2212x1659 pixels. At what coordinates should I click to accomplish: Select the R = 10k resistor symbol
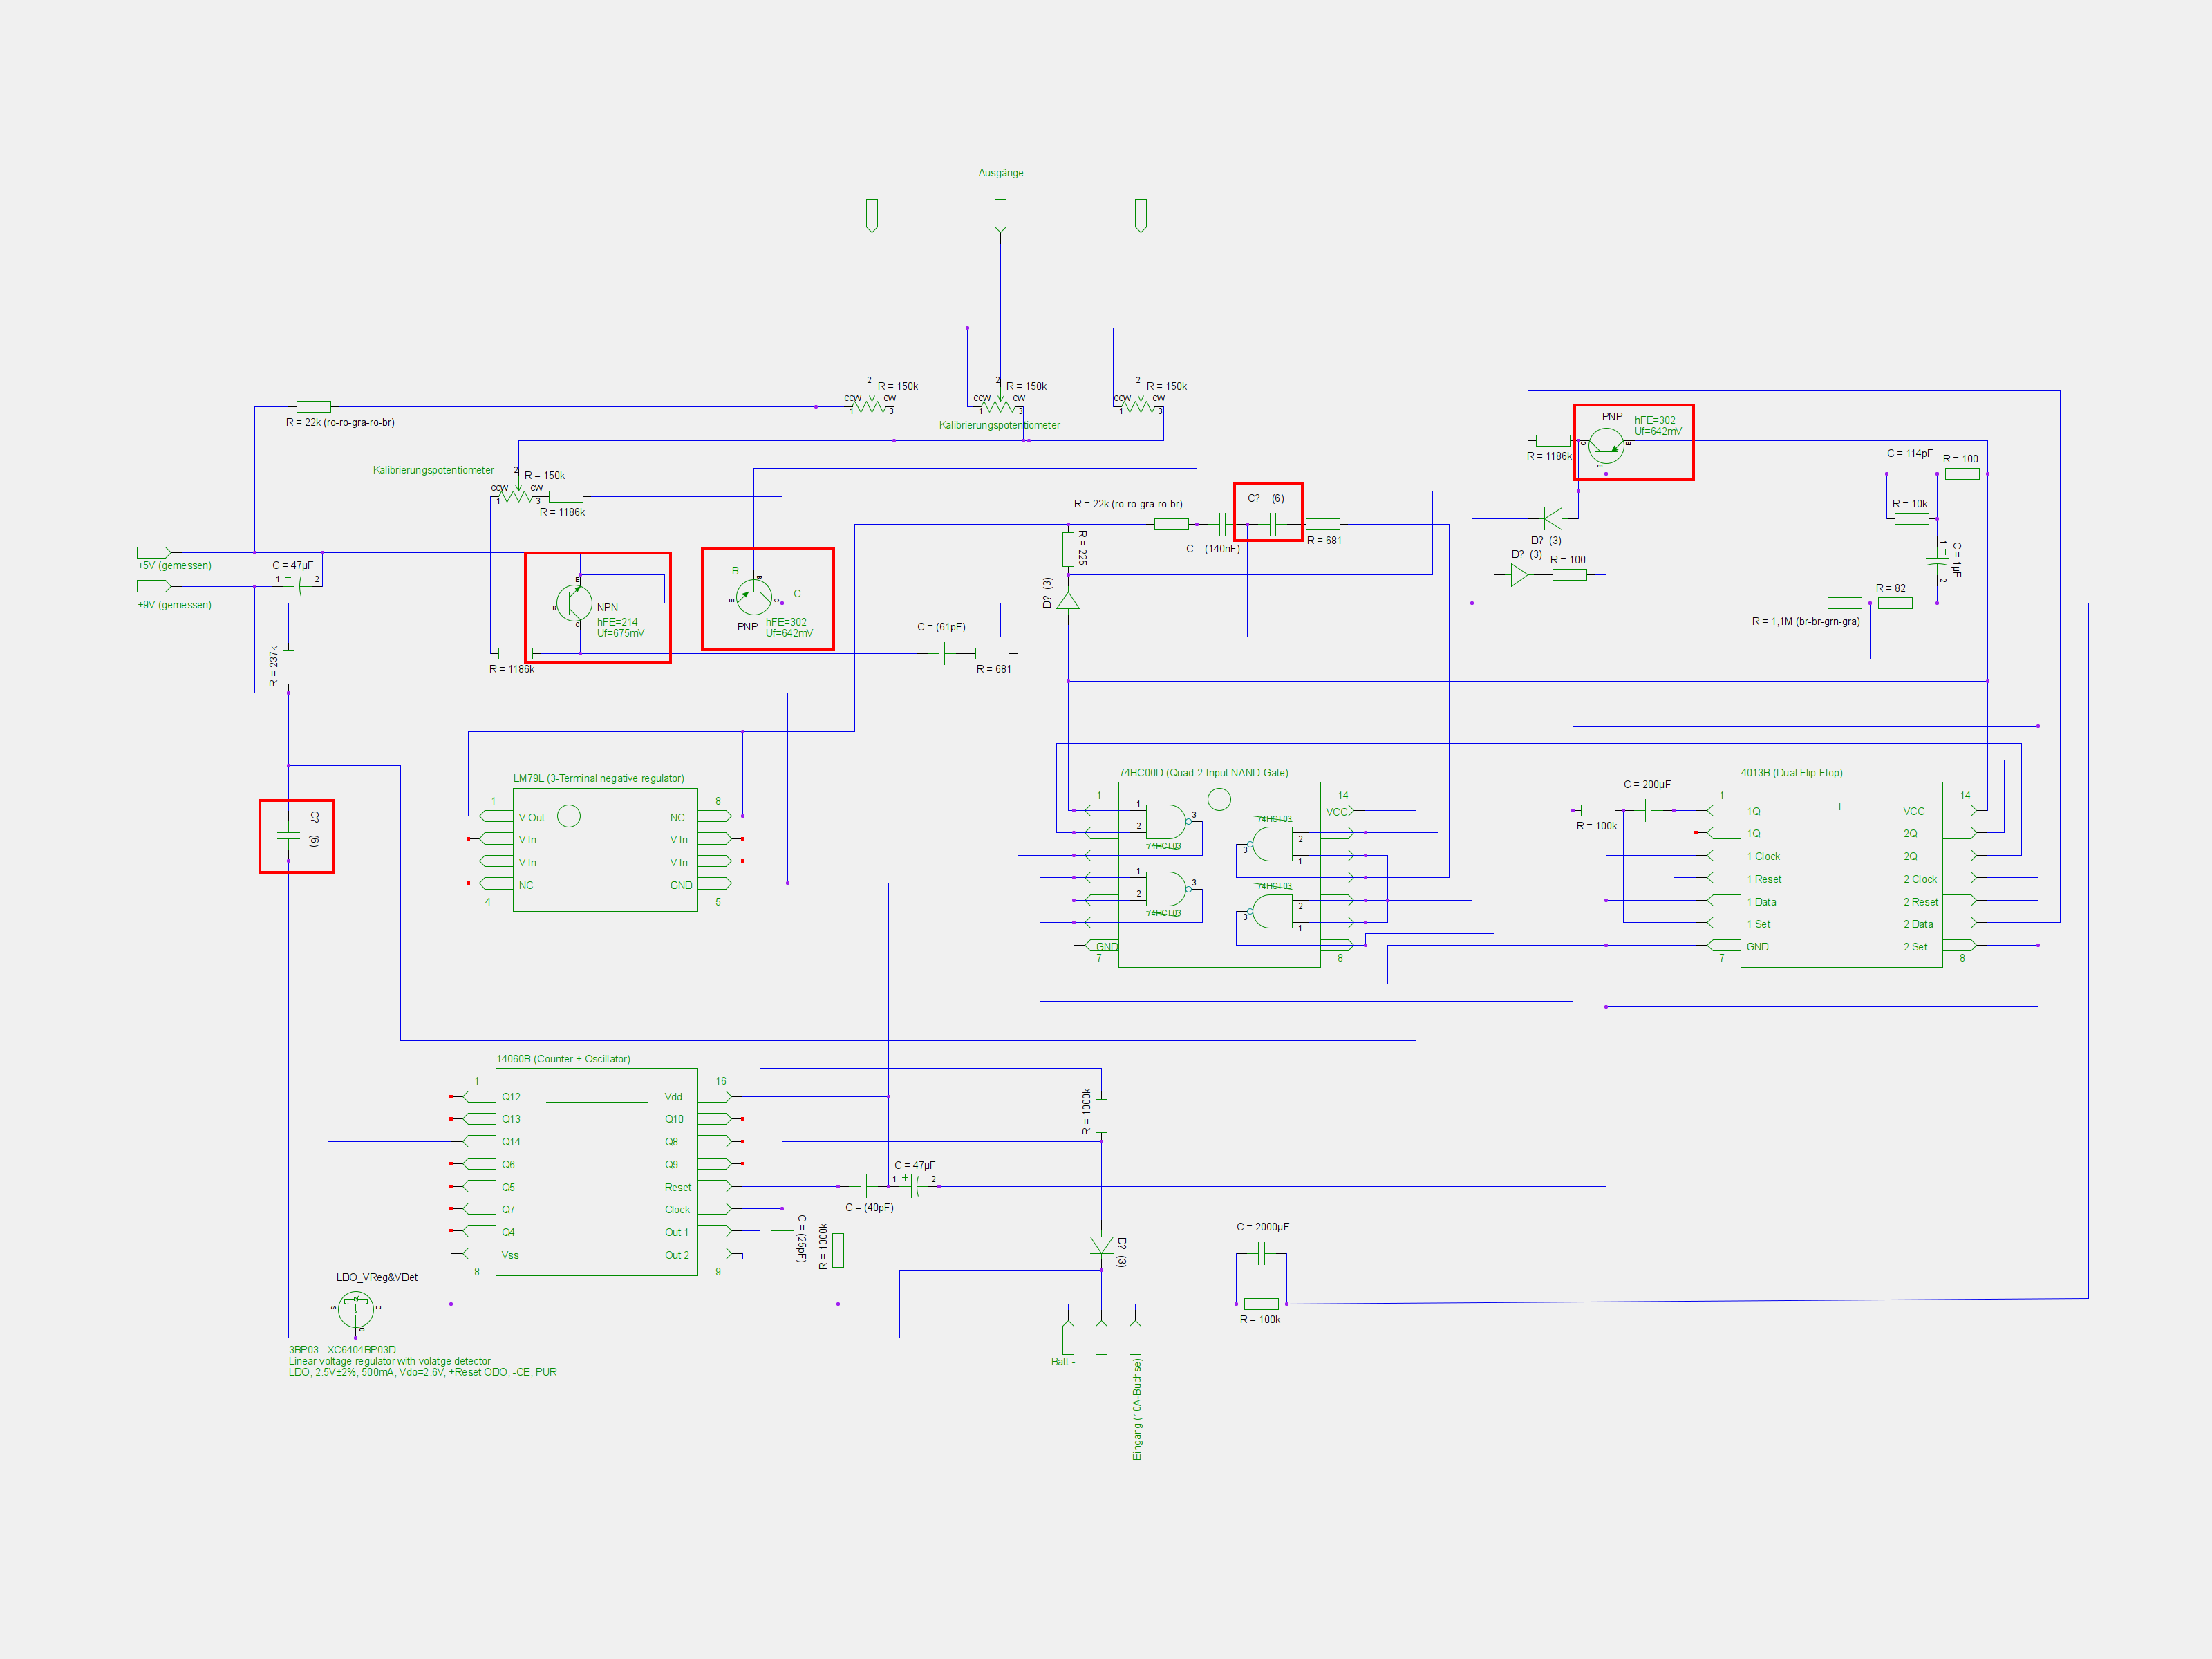coord(1911,518)
